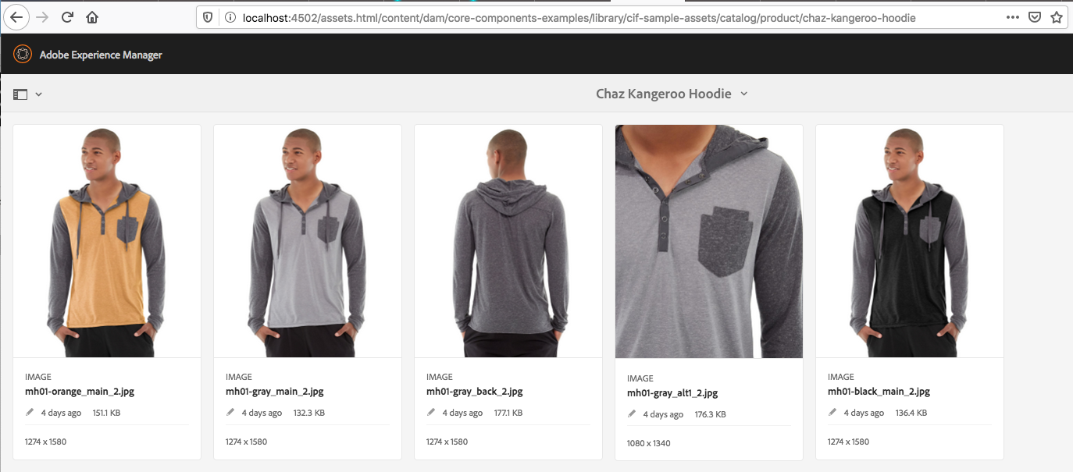The width and height of the screenshot is (1073, 472).
Task: Open Pocket save icon in address bar
Action: (1034, 17)
